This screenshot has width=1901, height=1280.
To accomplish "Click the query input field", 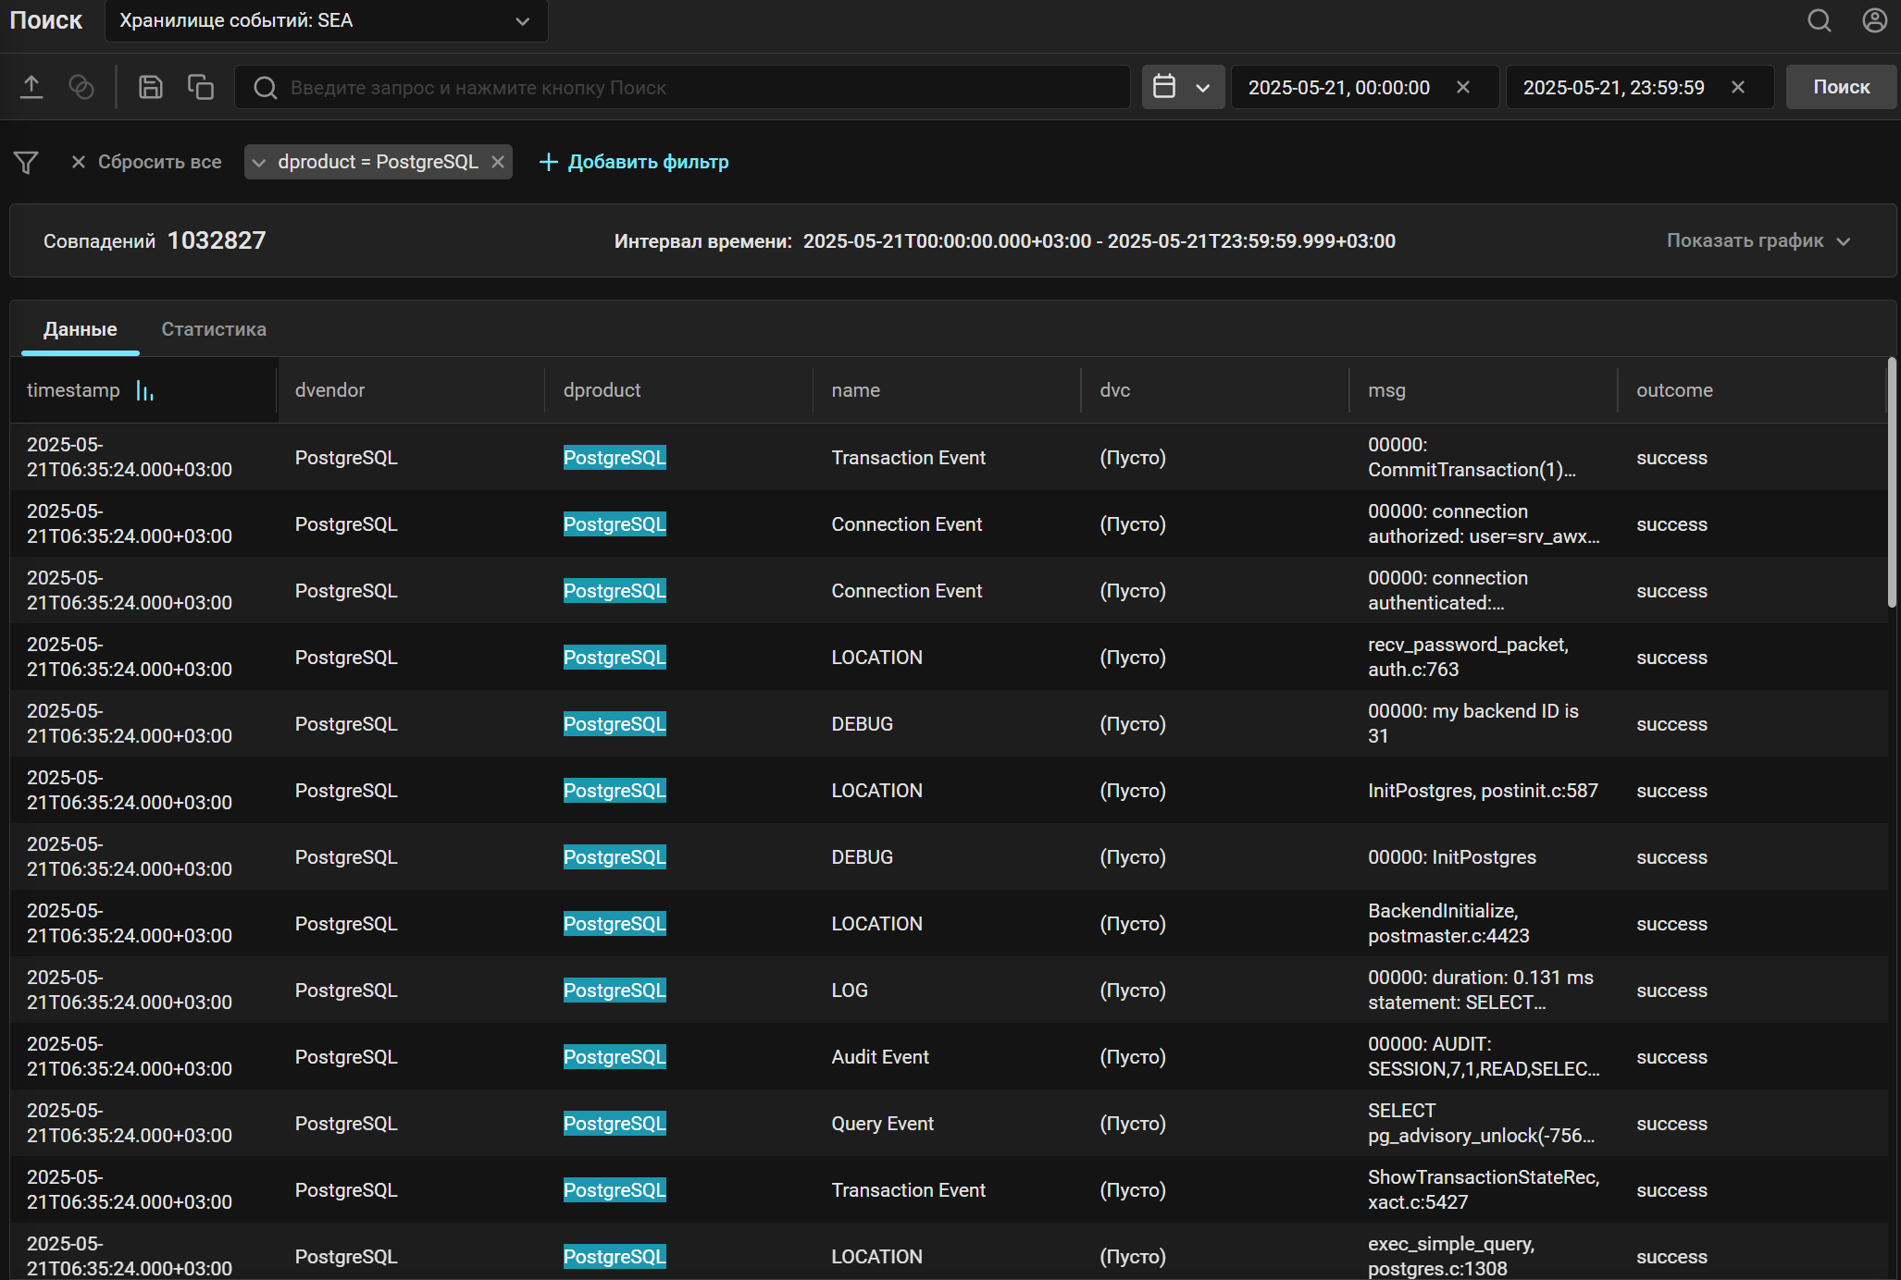I will (x=685, y=87).
